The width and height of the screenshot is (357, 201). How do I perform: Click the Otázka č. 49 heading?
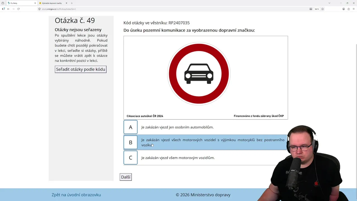(x=75, y=20)
